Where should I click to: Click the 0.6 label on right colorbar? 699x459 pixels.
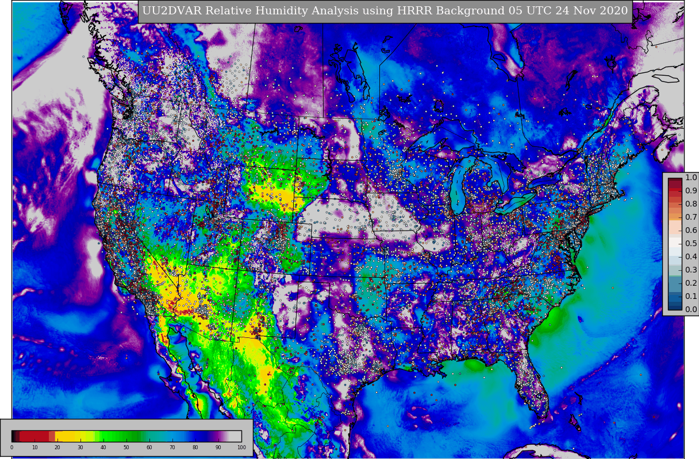tap(691, 231)
